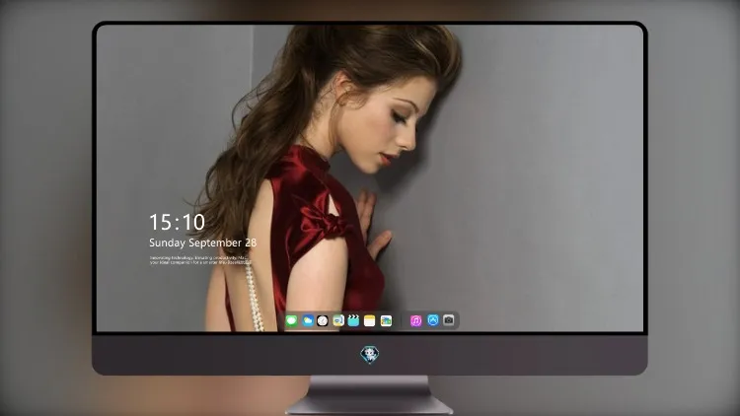
Task: Launch the teal clapperboard video app
Action: pyautogui.click(x=353, y=320)
